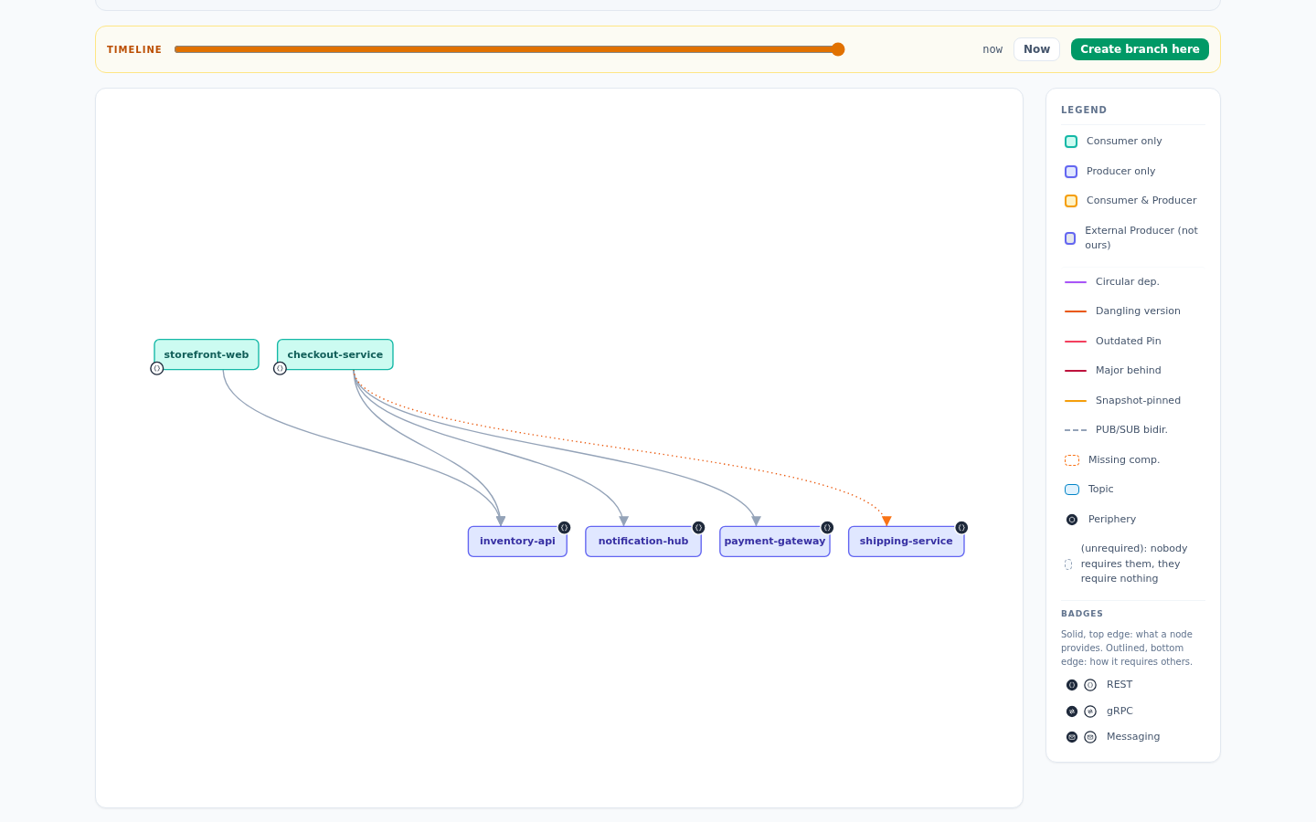Click the 'Missing comp.' label
The image size is (1316, 822).
pyautogui.click(x=1124, y=459)
